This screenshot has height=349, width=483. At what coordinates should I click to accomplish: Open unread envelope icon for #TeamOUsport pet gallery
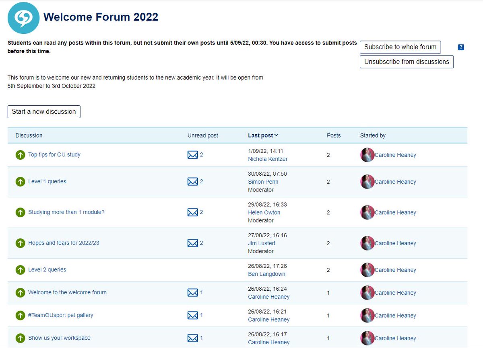click(193, 315)
